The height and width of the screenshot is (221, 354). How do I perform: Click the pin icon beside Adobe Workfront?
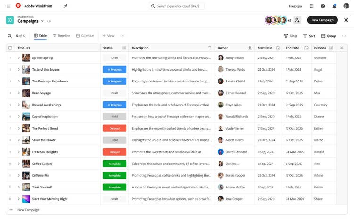(66, 6)
